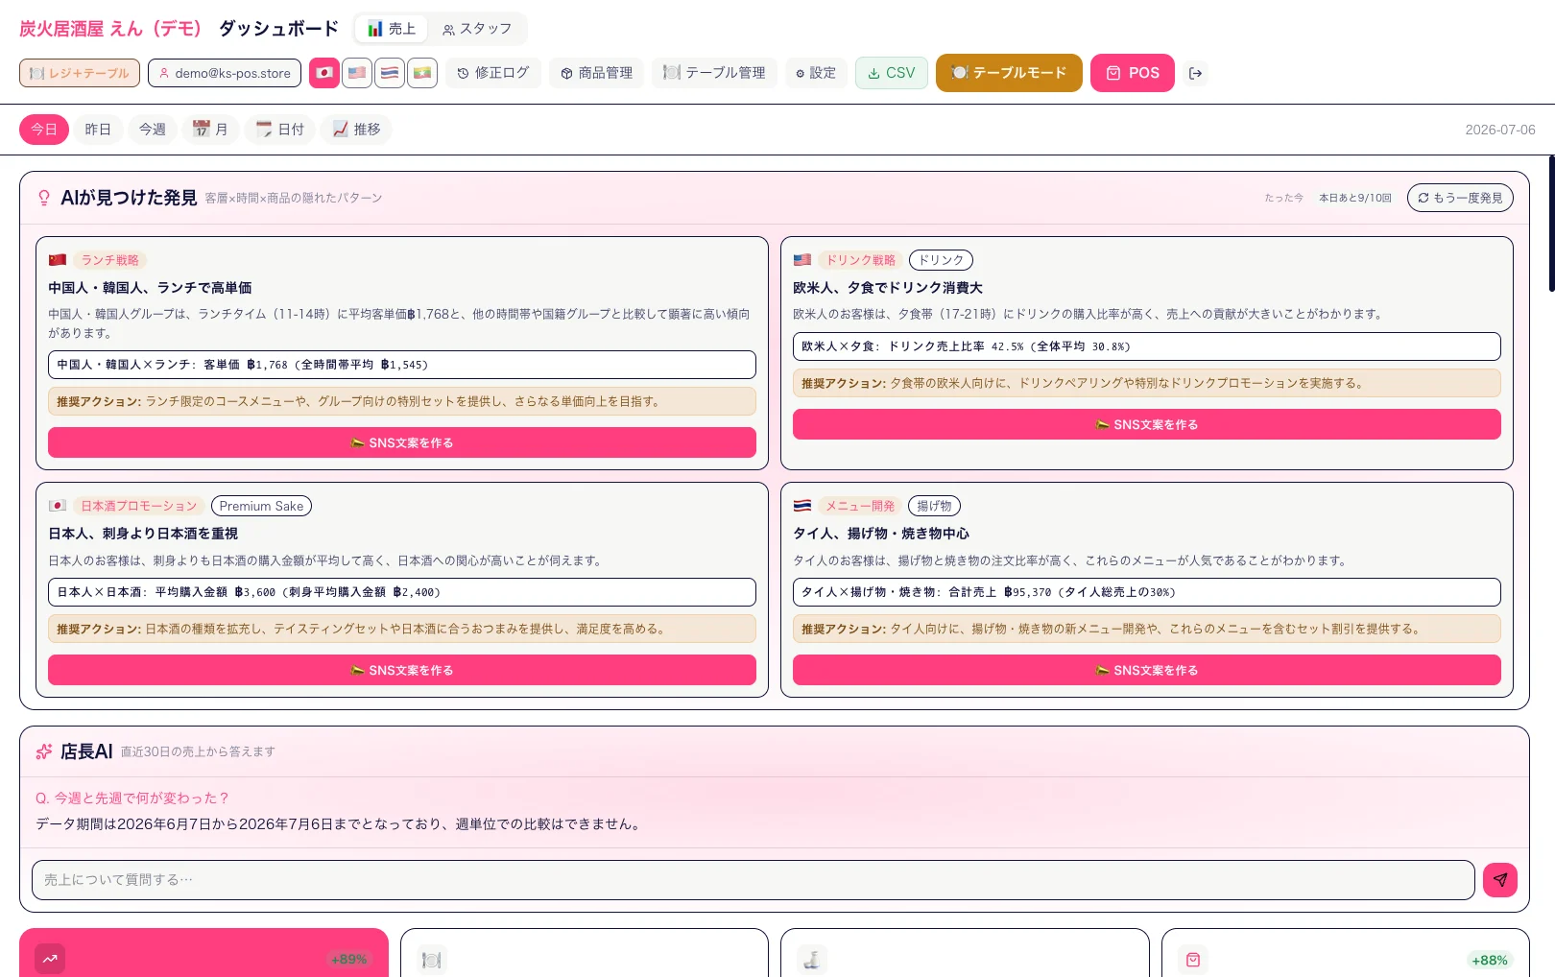Click the question 今週と先週で何が変わった？
The height and width of the screenshot is (977, 1555).
132,798
